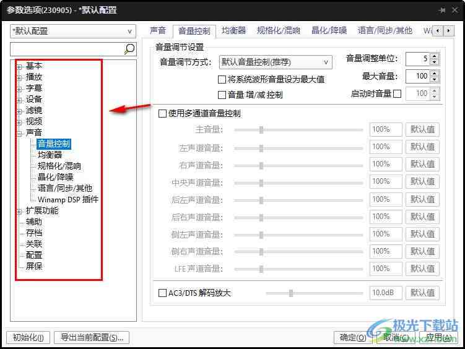The width and height of the screenshot is (465, 349).
Task: Expand the 基本 tree node
Action: pos(20,67)
